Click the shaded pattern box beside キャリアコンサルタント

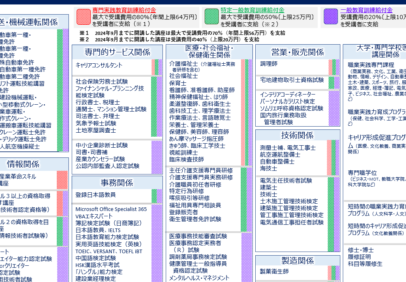157,67
